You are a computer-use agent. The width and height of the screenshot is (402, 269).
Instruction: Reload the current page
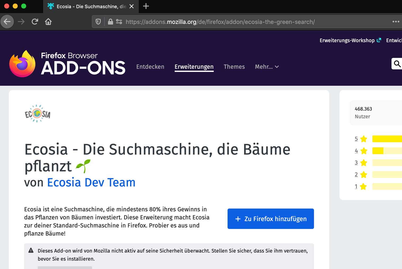click(x=35, y=22)
